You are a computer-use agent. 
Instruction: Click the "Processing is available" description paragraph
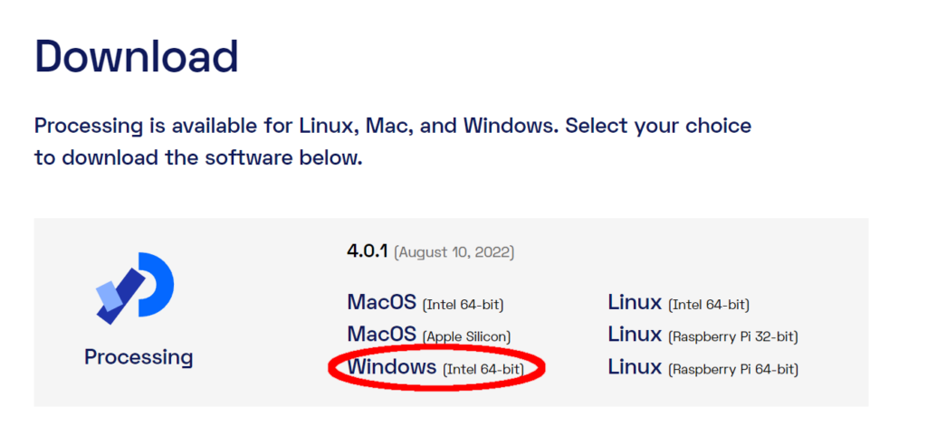pyautogui.click(x=393, y=142)
